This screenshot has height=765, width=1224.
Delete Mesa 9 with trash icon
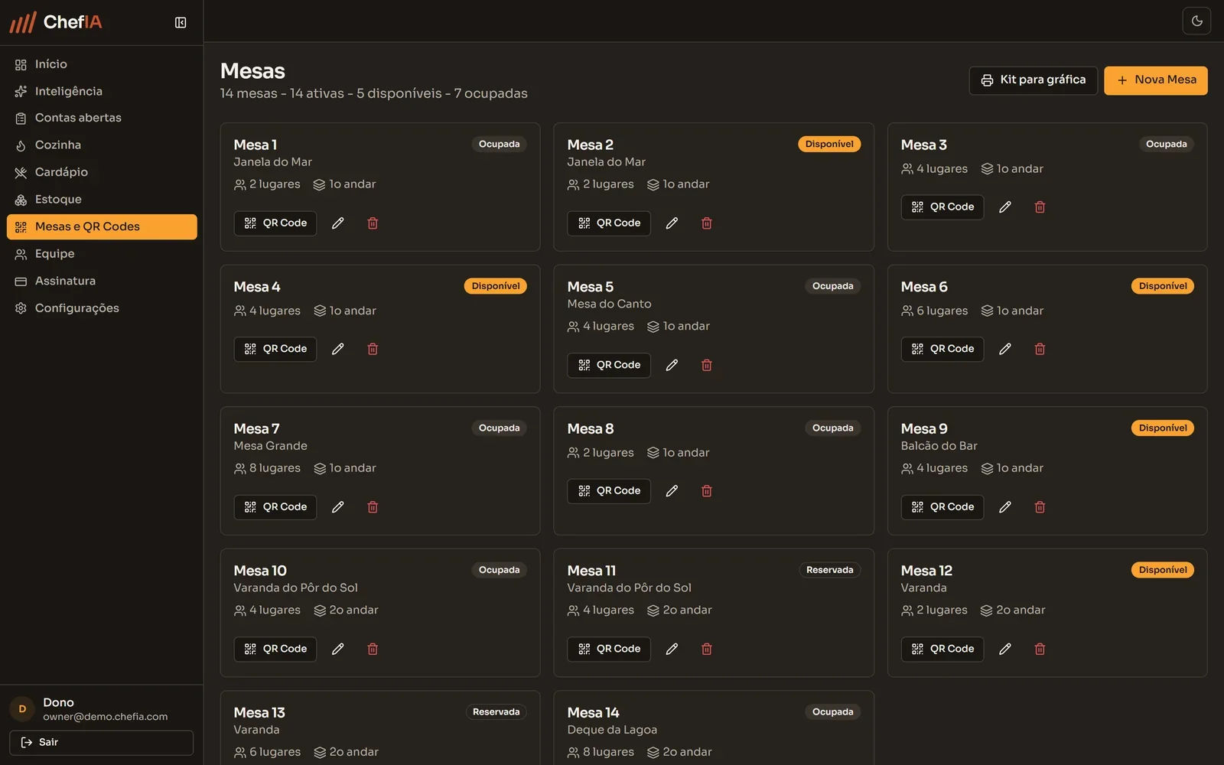point(1040,507)
